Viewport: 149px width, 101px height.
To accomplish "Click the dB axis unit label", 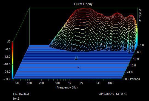I will pos(8,41).
